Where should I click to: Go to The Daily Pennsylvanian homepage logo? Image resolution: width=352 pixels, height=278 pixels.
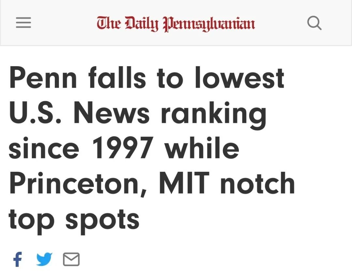[176, 23]
